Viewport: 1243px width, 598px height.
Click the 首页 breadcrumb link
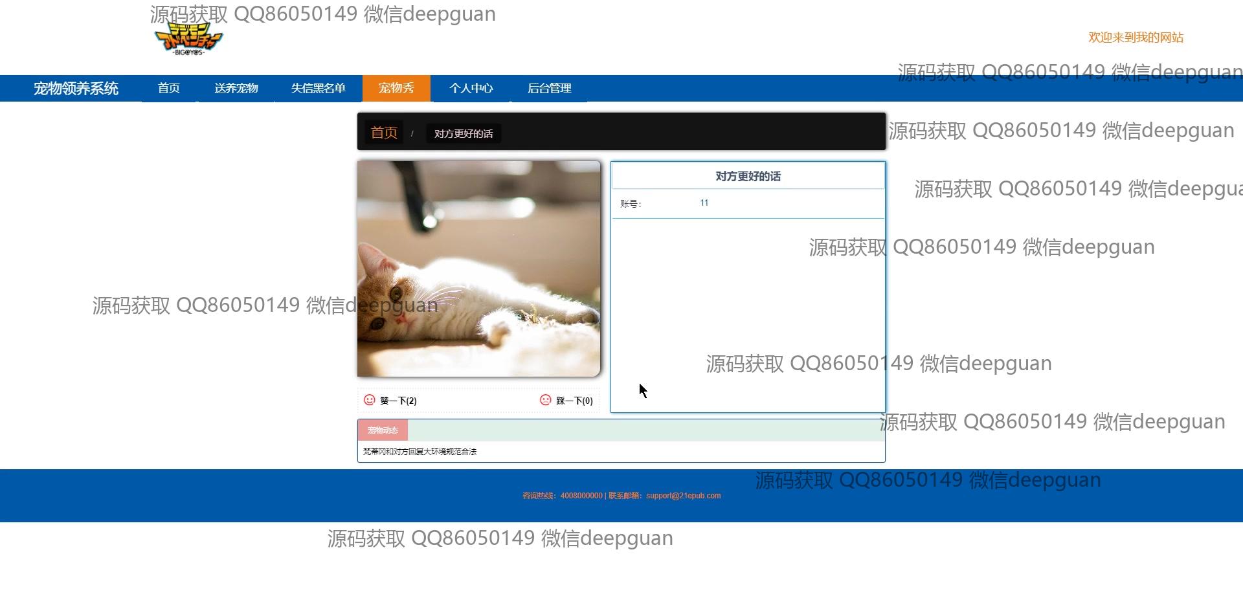coord(384,133)
